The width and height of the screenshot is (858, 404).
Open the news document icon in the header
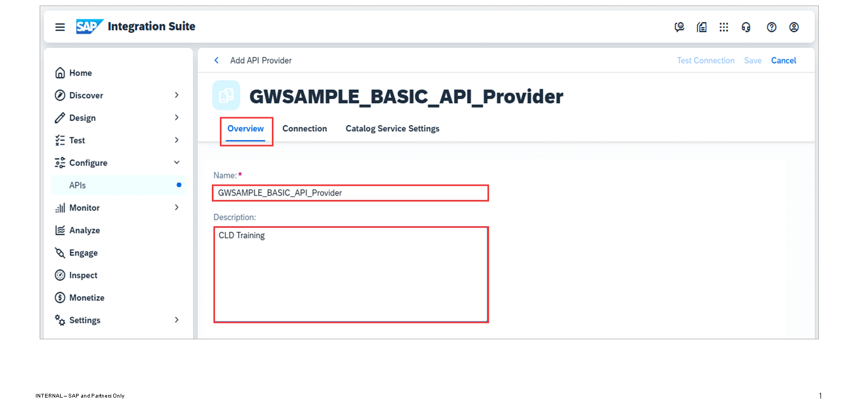[701, 27]
